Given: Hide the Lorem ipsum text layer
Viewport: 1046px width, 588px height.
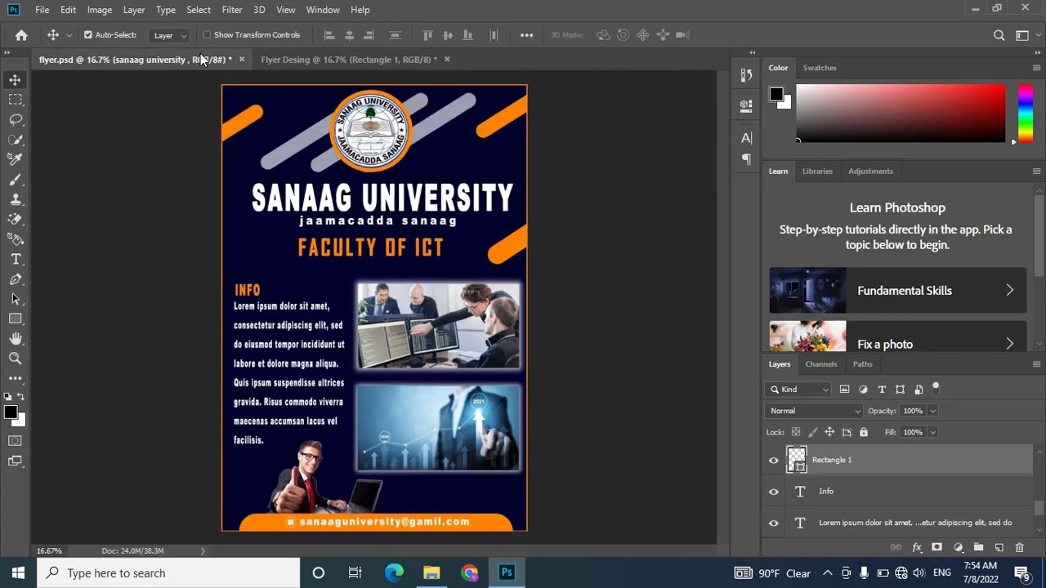Looking at the screenshot, I should point(774,523).
